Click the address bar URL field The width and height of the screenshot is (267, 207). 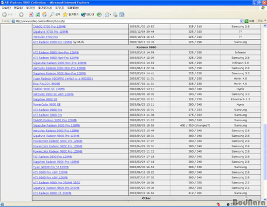click(126, 21)
